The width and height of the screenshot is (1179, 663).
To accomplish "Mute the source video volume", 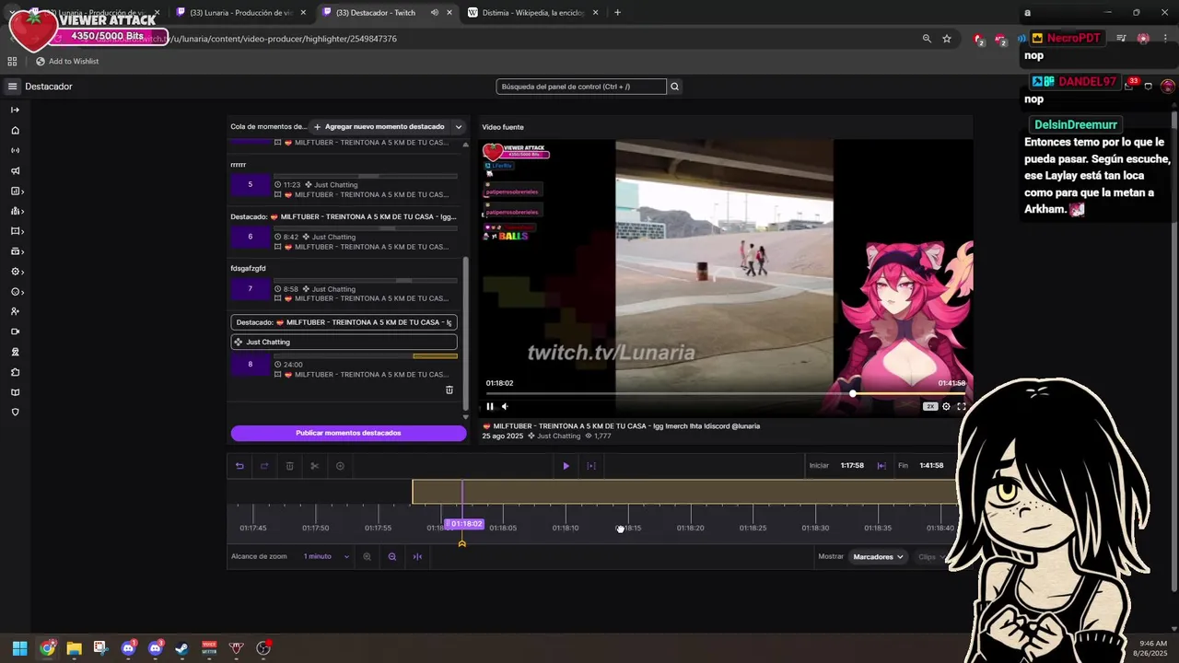I will pyautogui.click(x=505, y=406).
